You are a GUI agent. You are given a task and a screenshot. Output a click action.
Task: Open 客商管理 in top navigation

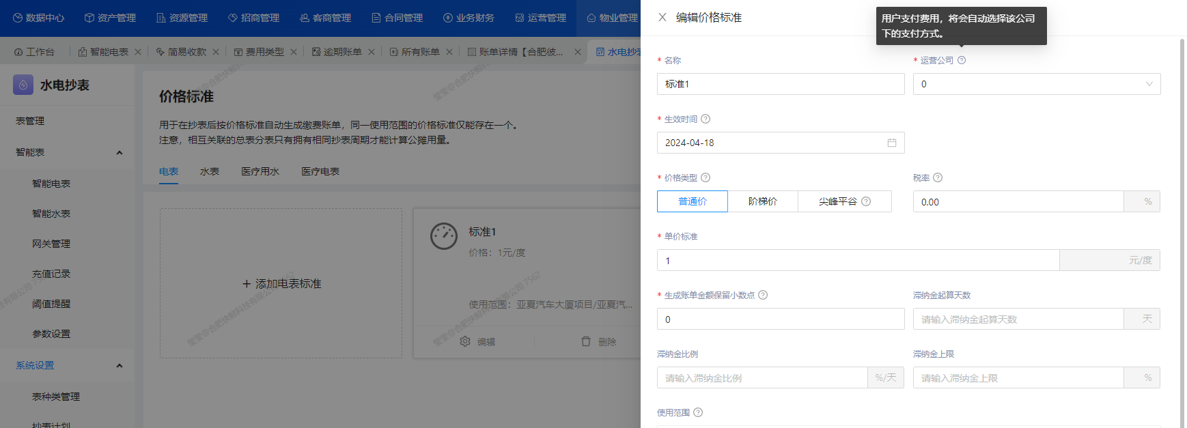coord(326,18)
